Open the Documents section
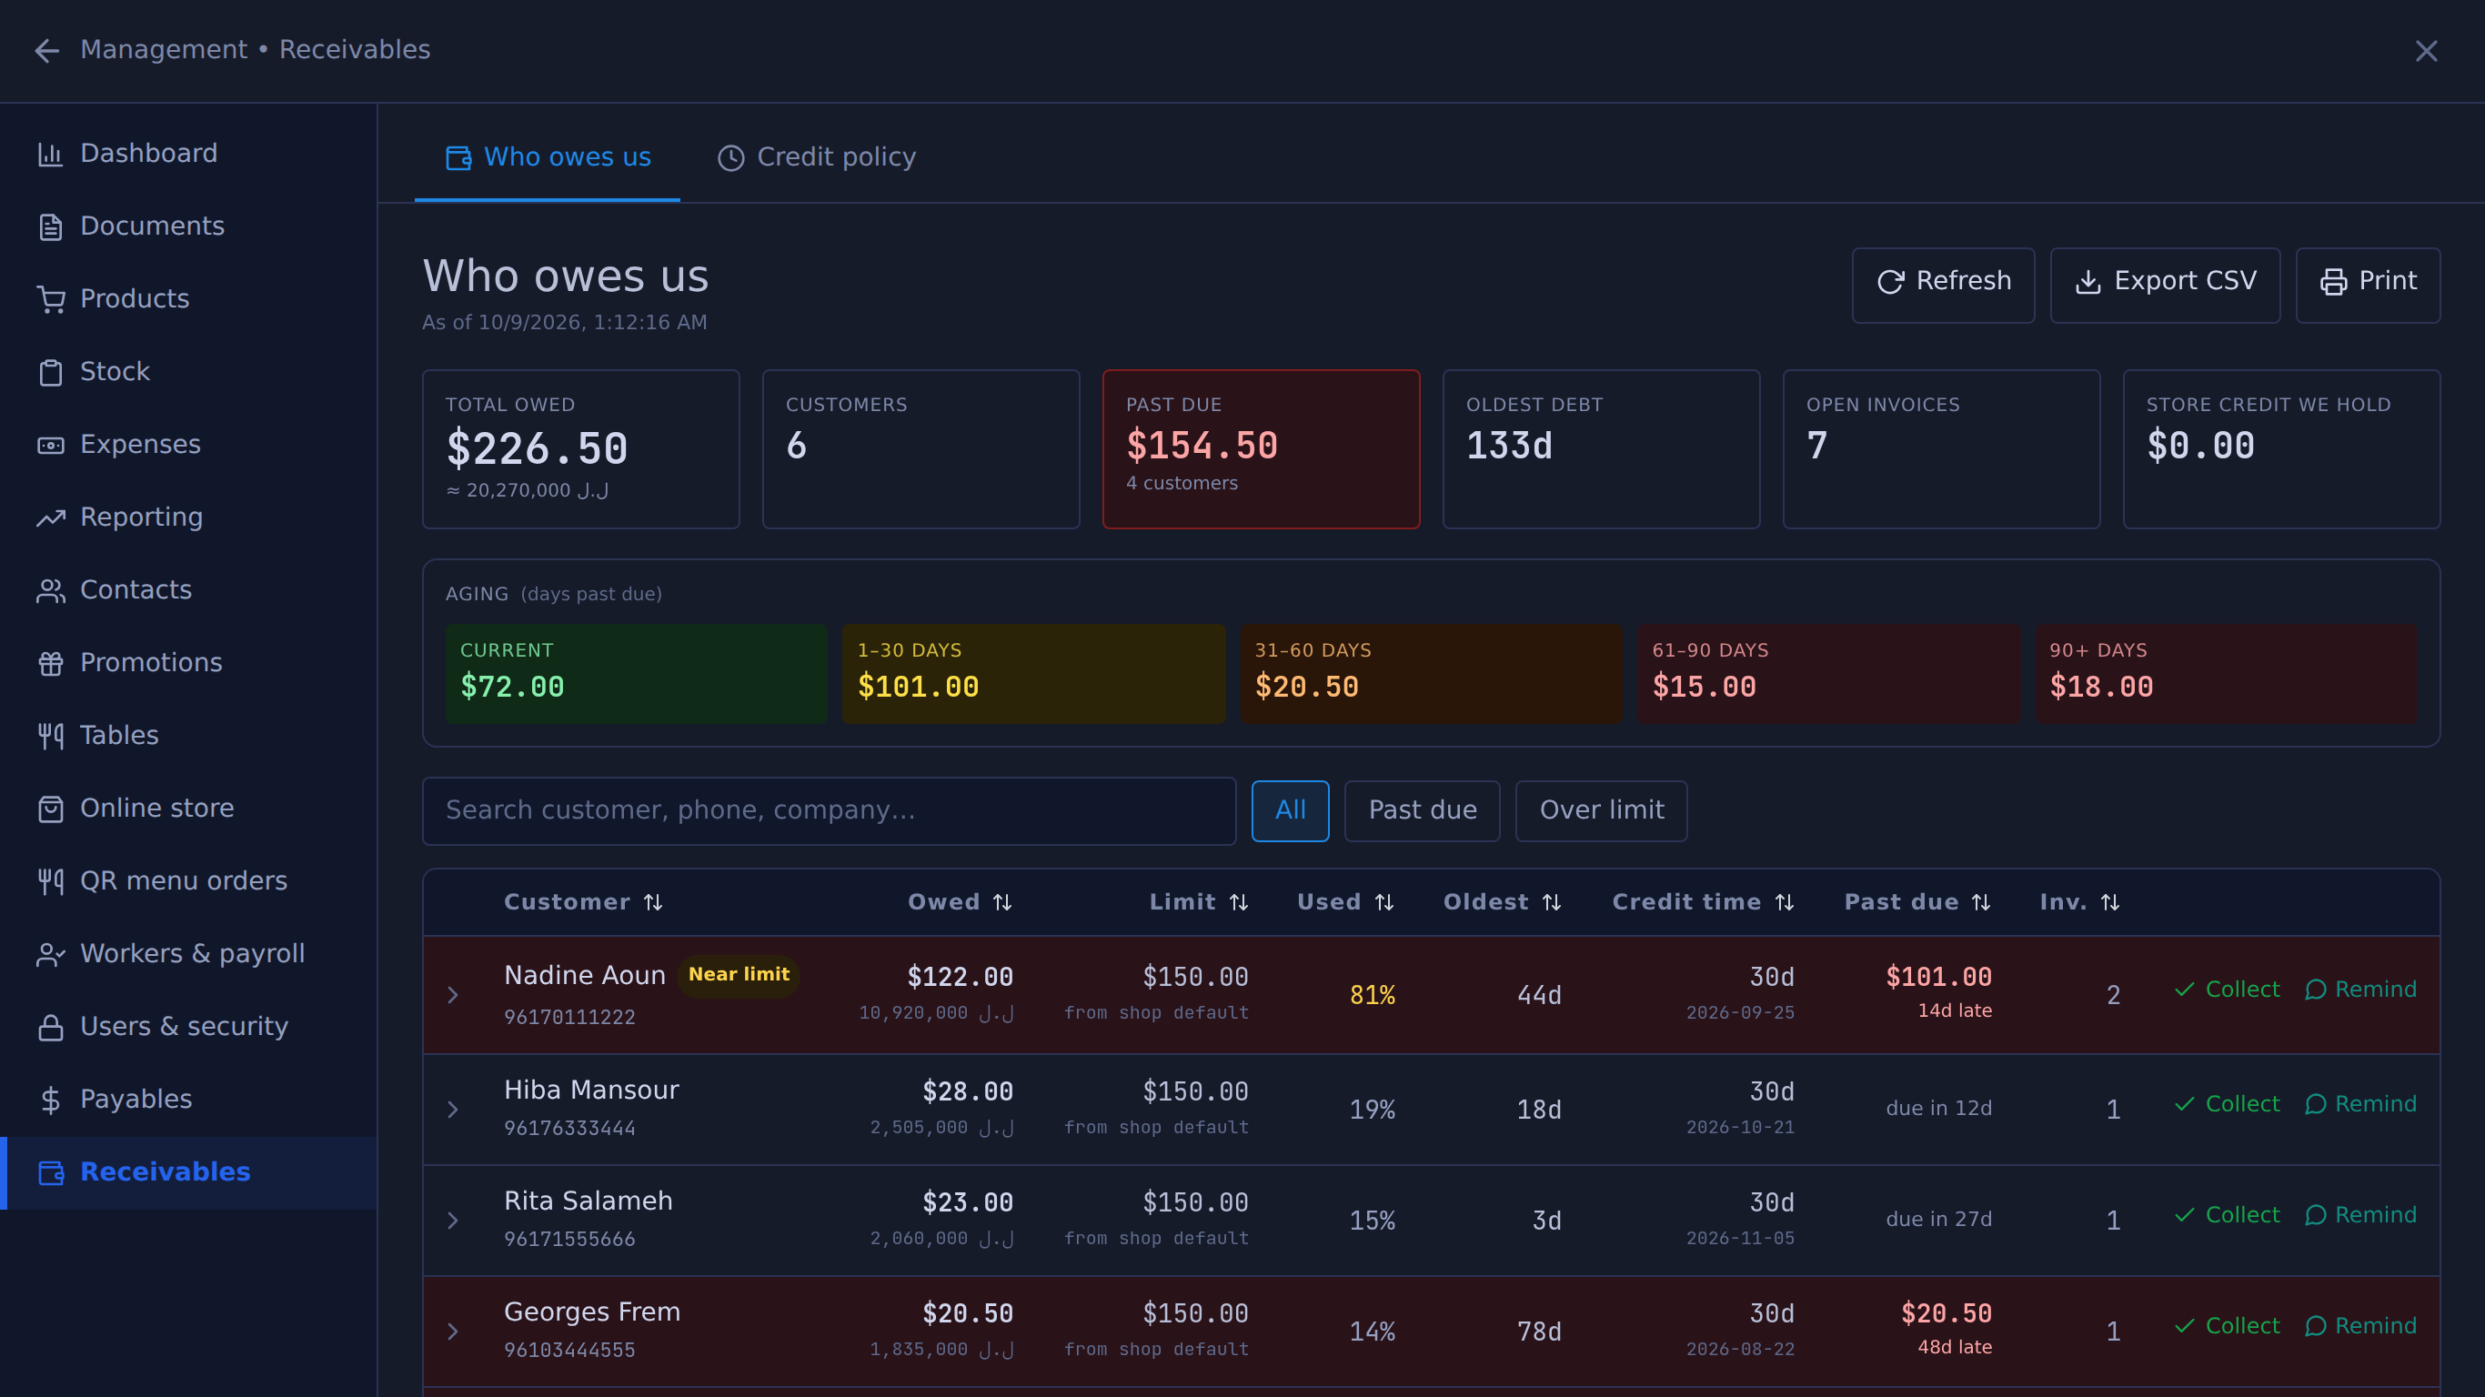 click(x=189, y=226)
